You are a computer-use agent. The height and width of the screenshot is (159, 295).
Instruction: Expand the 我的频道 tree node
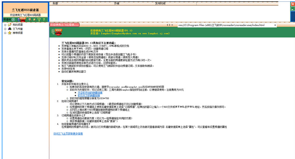point(5,25)
